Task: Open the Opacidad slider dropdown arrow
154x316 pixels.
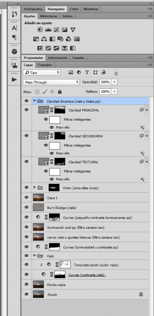Action: [114, 82]
